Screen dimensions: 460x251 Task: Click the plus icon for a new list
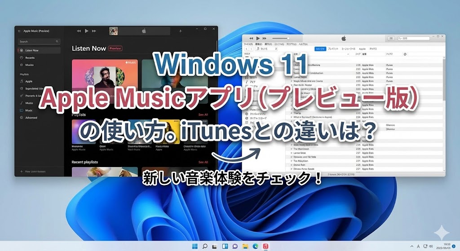[22, 172]
